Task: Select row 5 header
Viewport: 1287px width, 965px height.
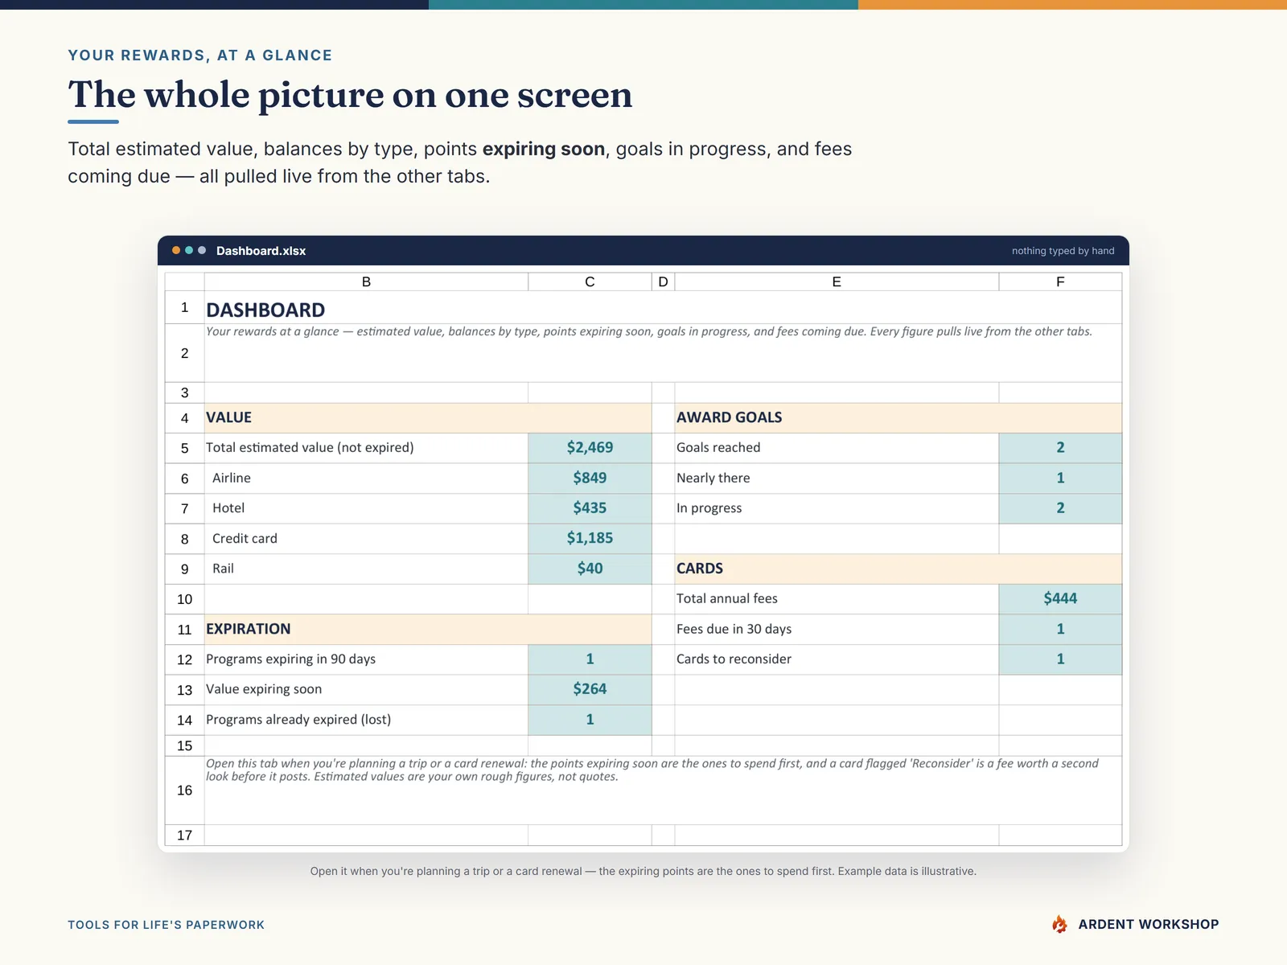Action: pyautogui.click(x=184, y=448)
